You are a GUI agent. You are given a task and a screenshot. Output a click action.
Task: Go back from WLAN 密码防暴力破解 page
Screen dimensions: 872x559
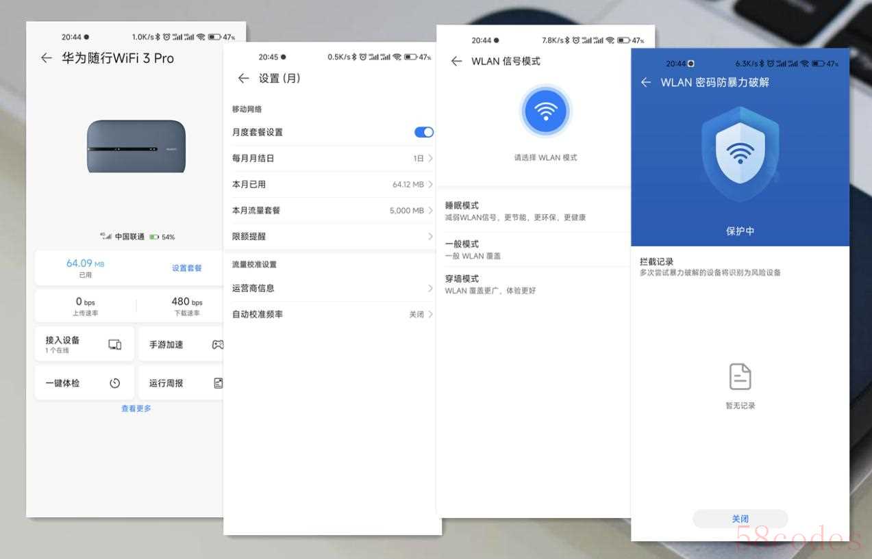tap(645, 82)
